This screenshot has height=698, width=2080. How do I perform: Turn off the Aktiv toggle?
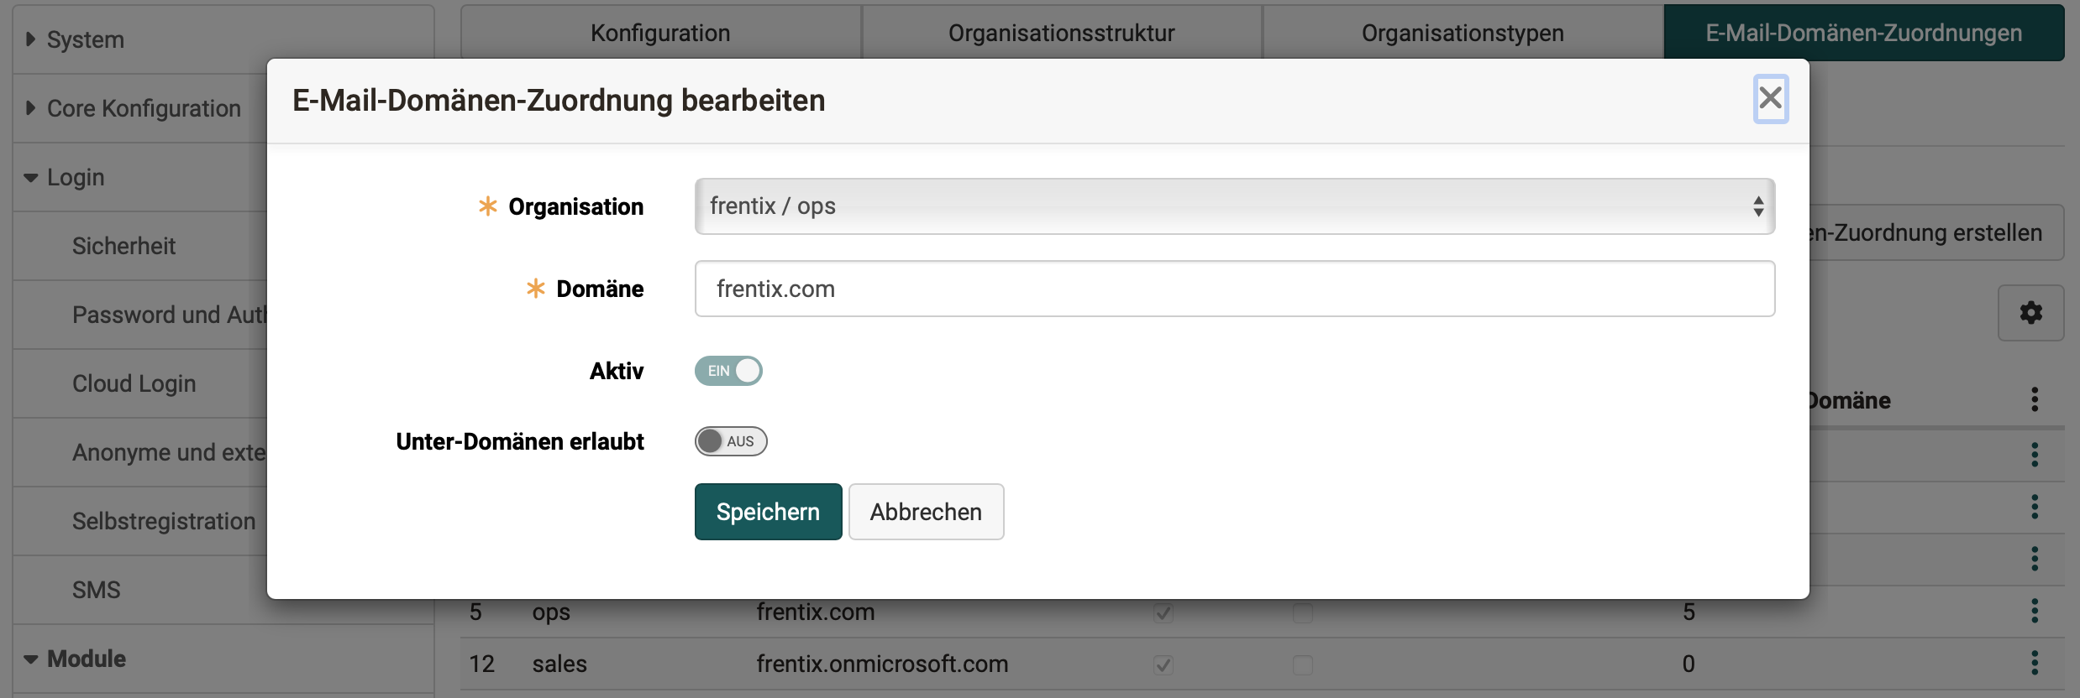pyautogui.click(x=727, y=370)
